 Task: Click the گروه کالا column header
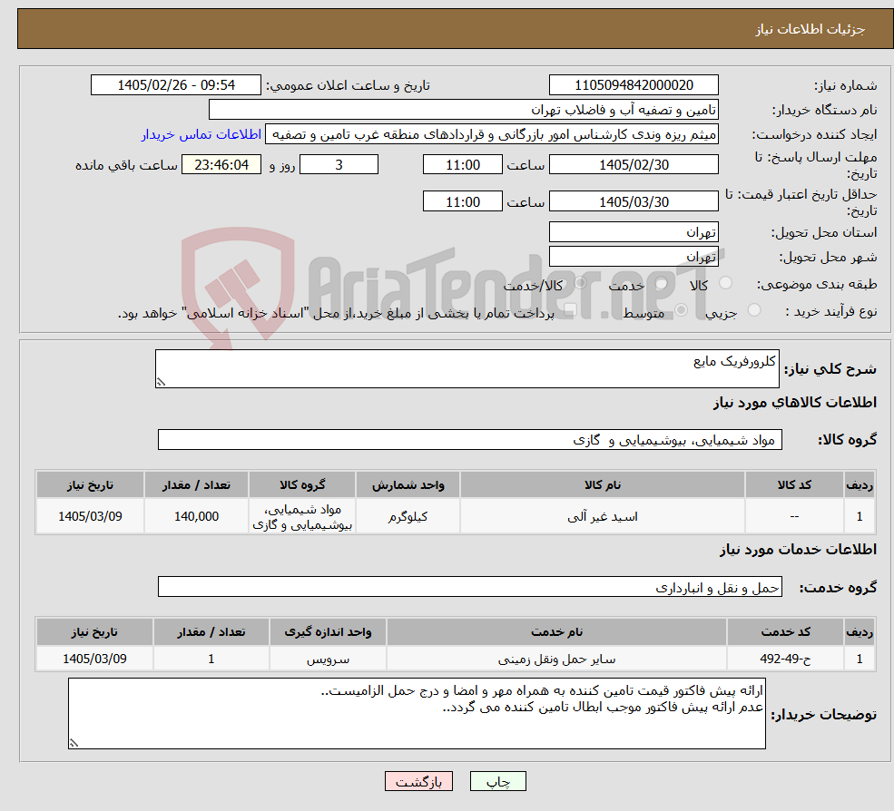(302, 485)
